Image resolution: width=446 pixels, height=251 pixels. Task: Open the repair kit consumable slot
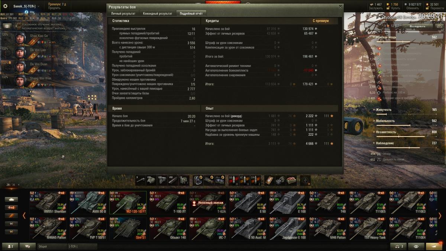(281, 180)
